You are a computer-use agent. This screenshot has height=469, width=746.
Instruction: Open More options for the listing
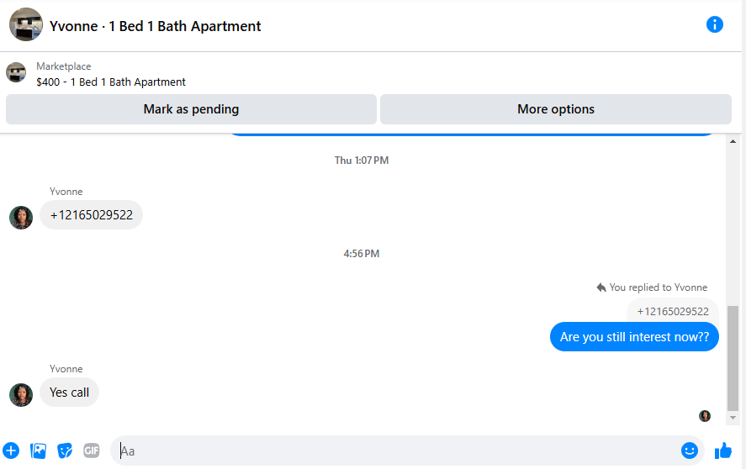(x=556, y=109)
